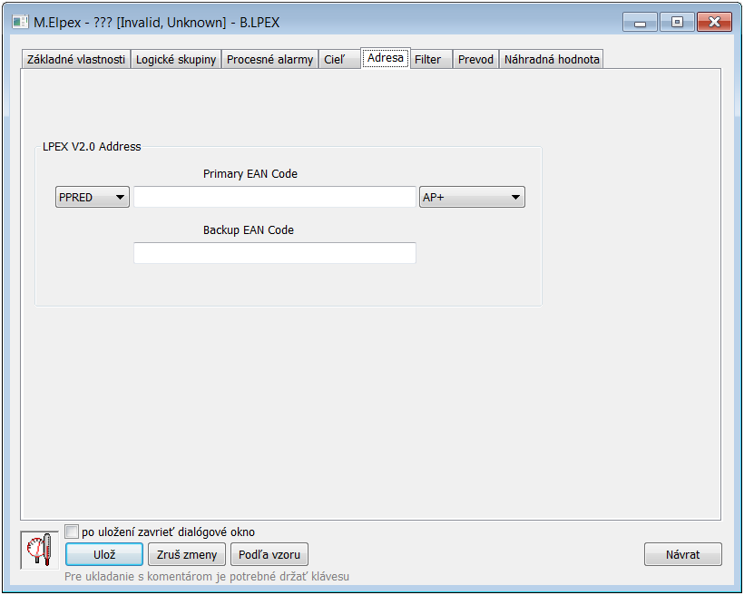The image size is (744, 595).
Task: Show the Filter tab
Action: 427,60
